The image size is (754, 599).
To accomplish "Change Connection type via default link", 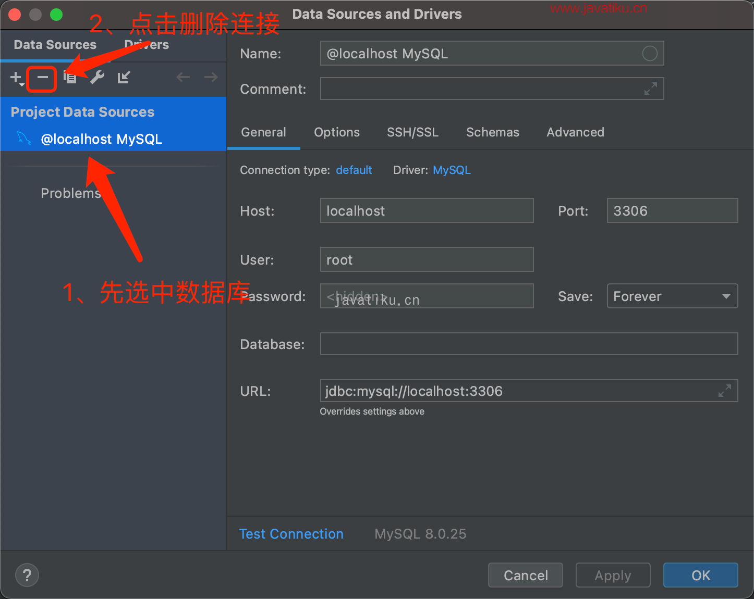I will coord(354,170).
